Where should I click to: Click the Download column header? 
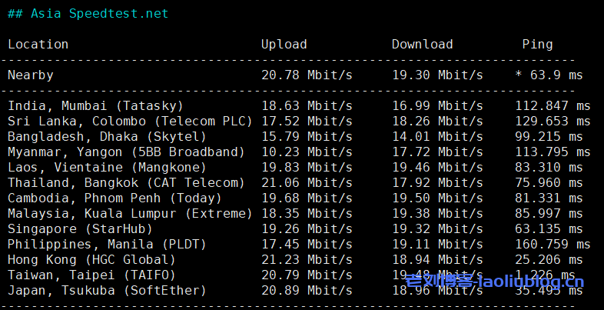tap(422, 45)
